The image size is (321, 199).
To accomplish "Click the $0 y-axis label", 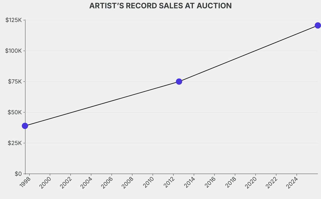I will click(18, 174).
